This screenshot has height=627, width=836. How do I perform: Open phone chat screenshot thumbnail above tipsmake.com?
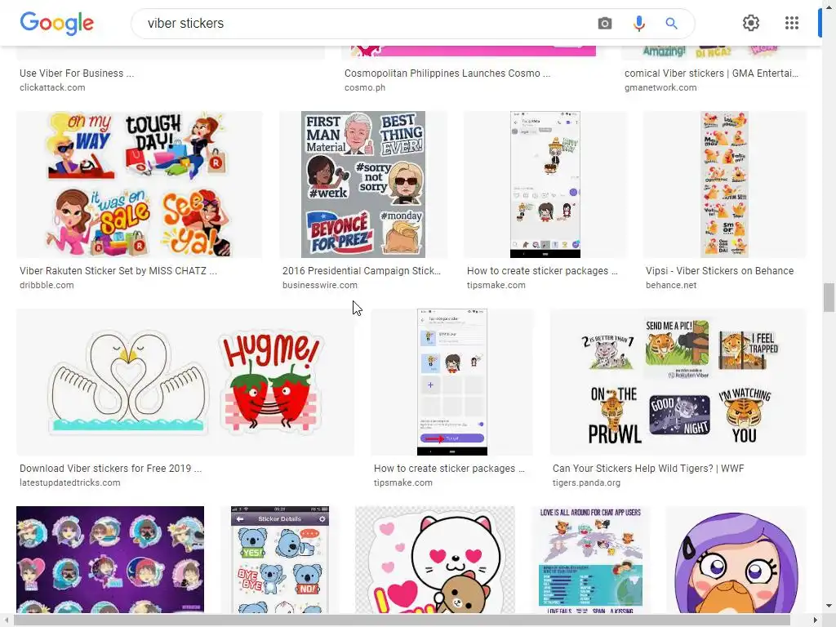tap(545, 185)
